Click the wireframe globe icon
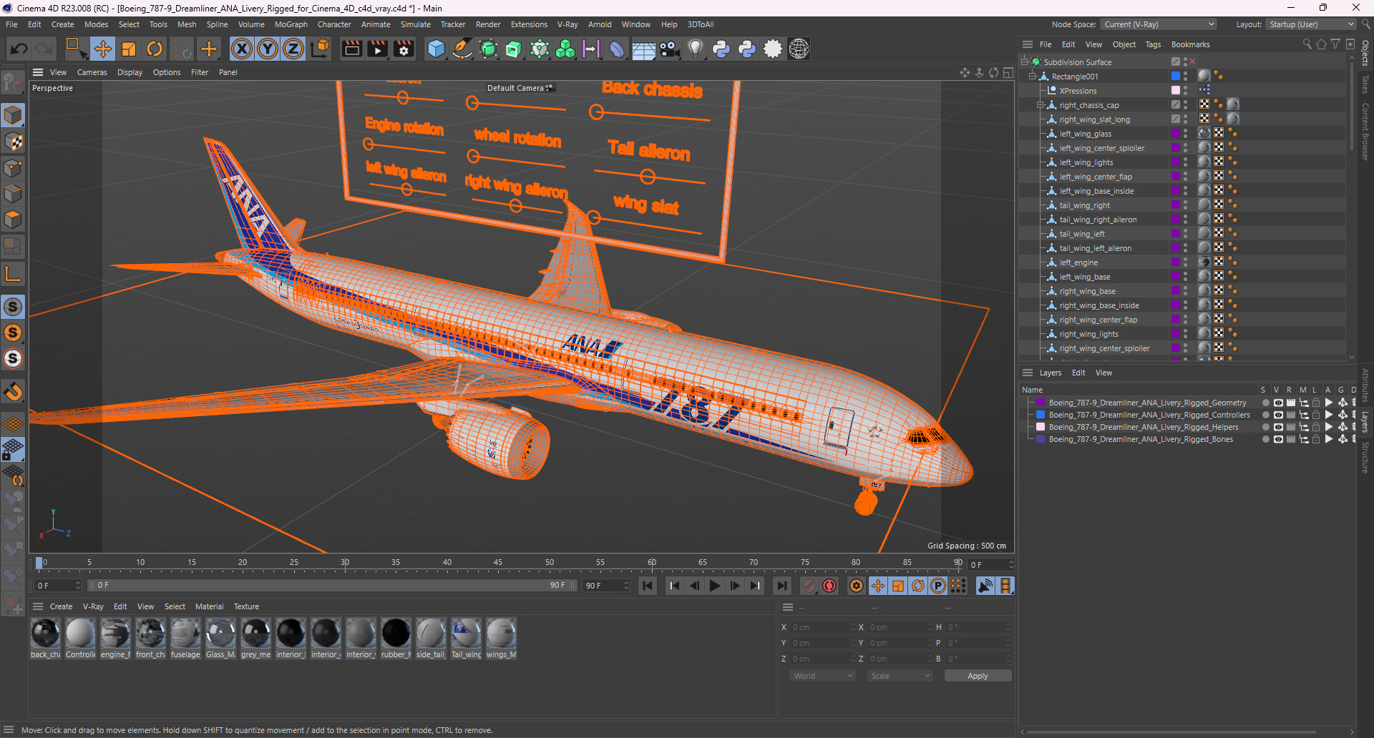The height and width of the screenshot is (738, 1374). [x=799, y=49]
